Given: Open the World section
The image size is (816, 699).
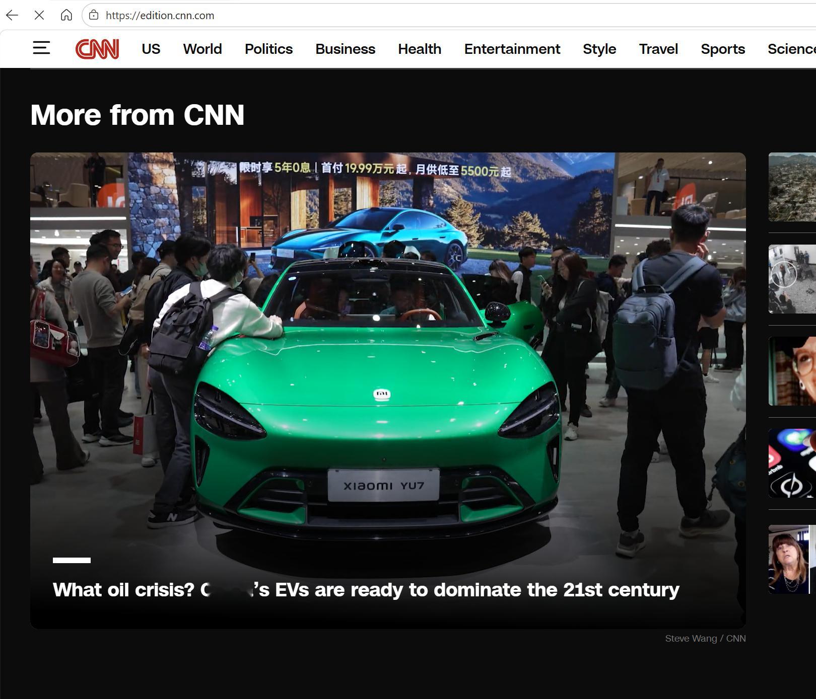Looking at the screenshot, I should click(x=202, y=49).
